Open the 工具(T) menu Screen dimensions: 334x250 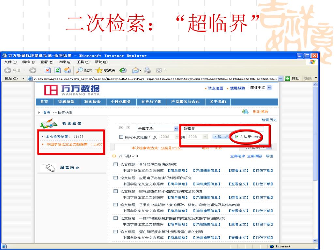tap(83, 62)
